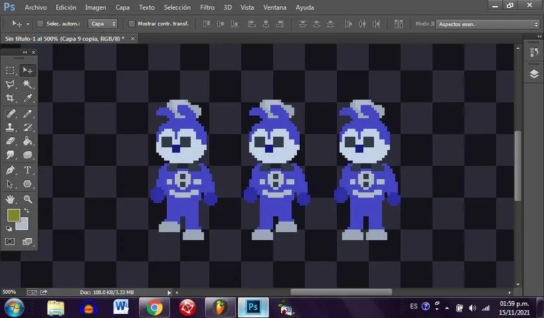Click distribute horizontal centers icon
The height and width of the screenshot is (318, 544).
pyautogui.click(x=362, y=24)
